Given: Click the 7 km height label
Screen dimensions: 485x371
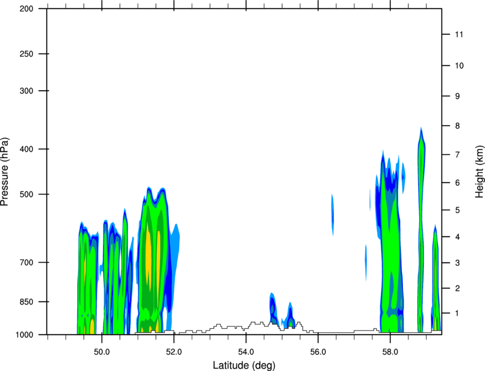Looking at the screenshot, I should click(458, 155).
